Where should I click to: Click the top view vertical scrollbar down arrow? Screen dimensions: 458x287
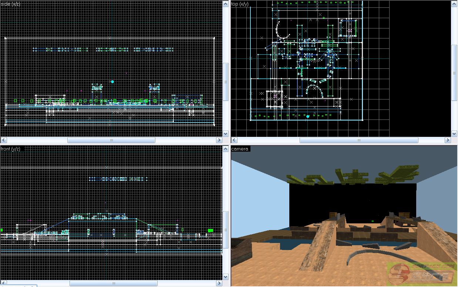click(x=455, y=134)
